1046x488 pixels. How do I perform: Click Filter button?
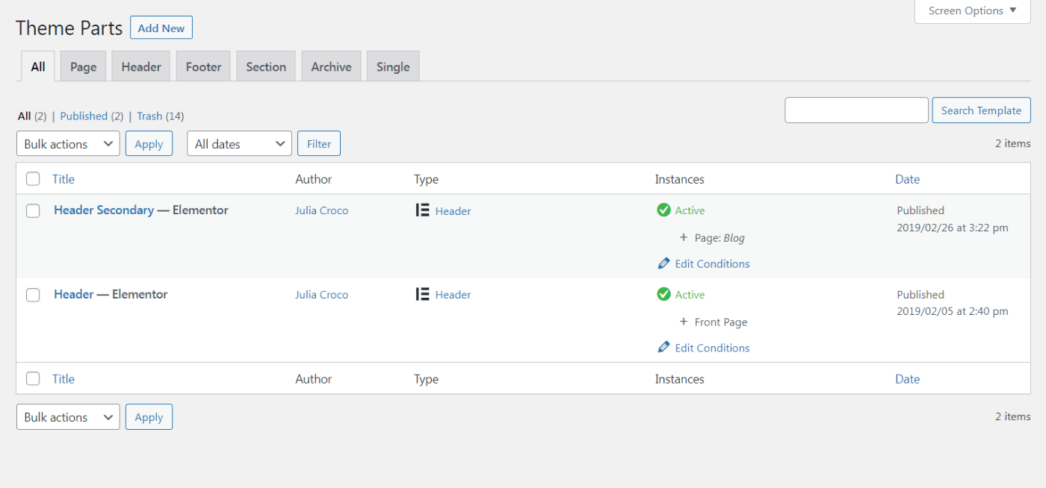pyautogui.click(x=319, y=144)
